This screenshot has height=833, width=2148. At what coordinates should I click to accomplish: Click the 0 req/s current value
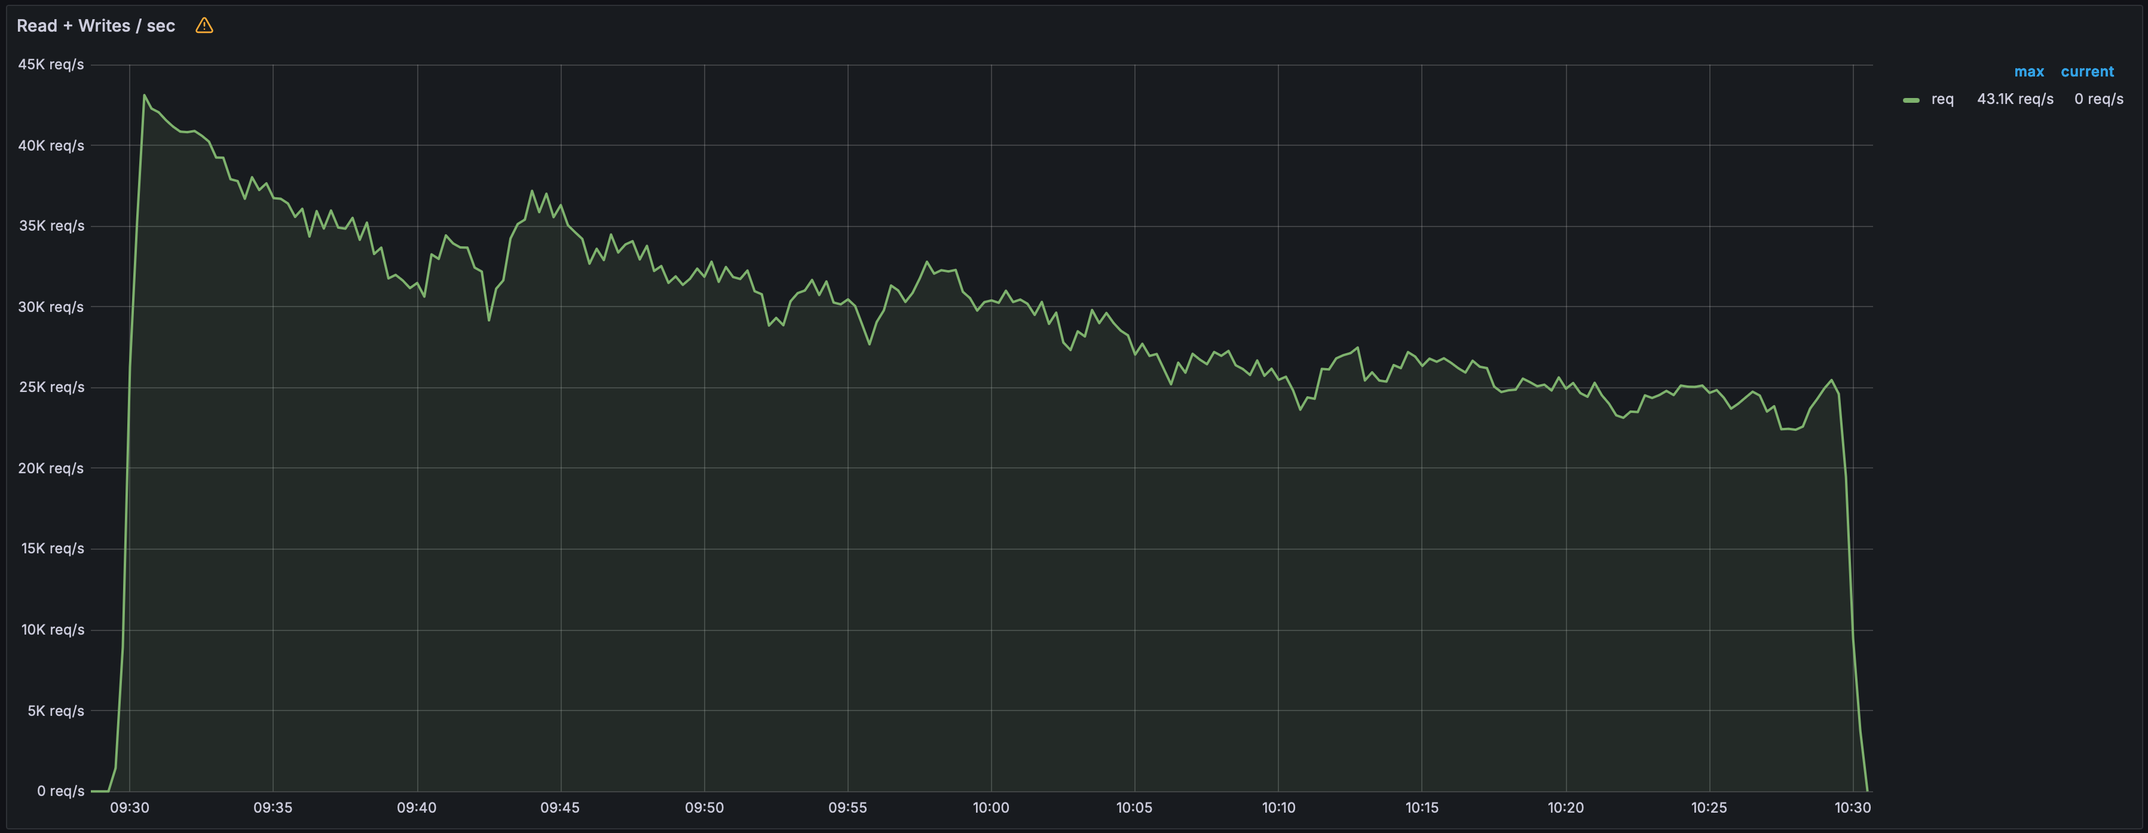tap(2099, 99)
